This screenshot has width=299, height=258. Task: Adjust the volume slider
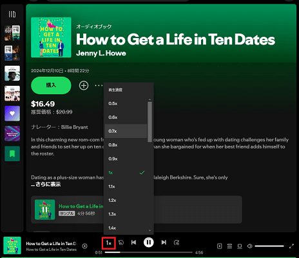point(269,246)
